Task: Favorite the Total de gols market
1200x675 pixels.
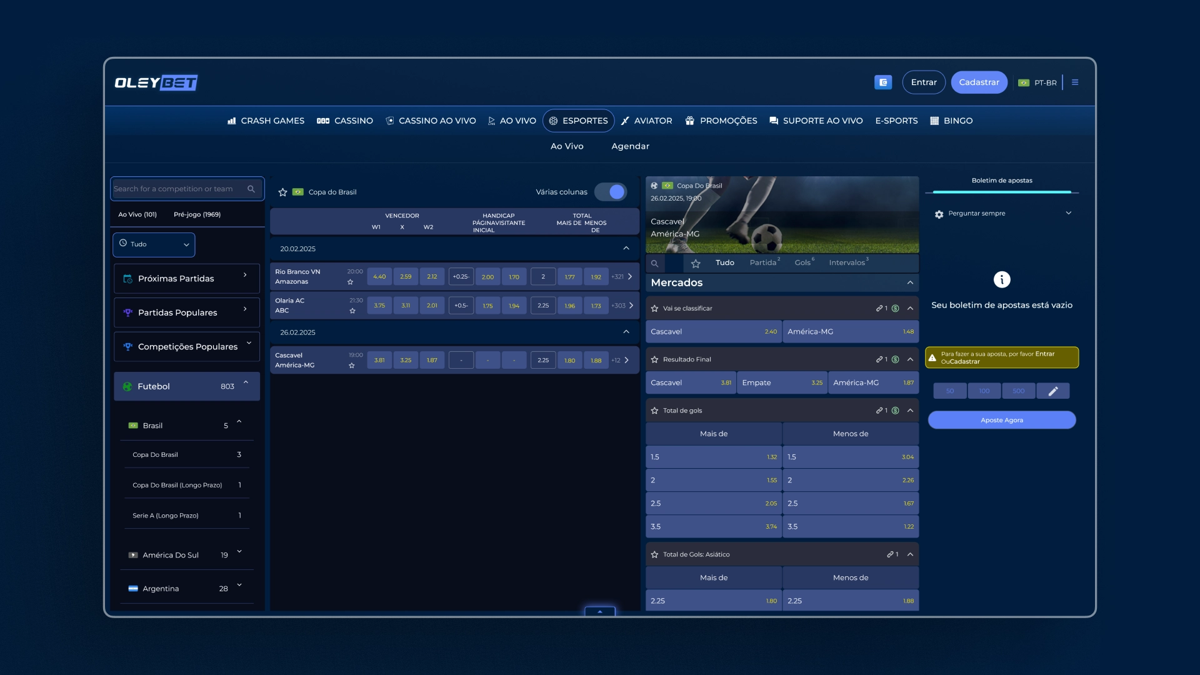Action: [x=654, y=411]
